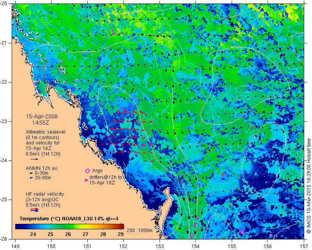Click the date label 15-Apr-2008
The height and width of the screenshot is (250, 312).
[x=42, y=116]
